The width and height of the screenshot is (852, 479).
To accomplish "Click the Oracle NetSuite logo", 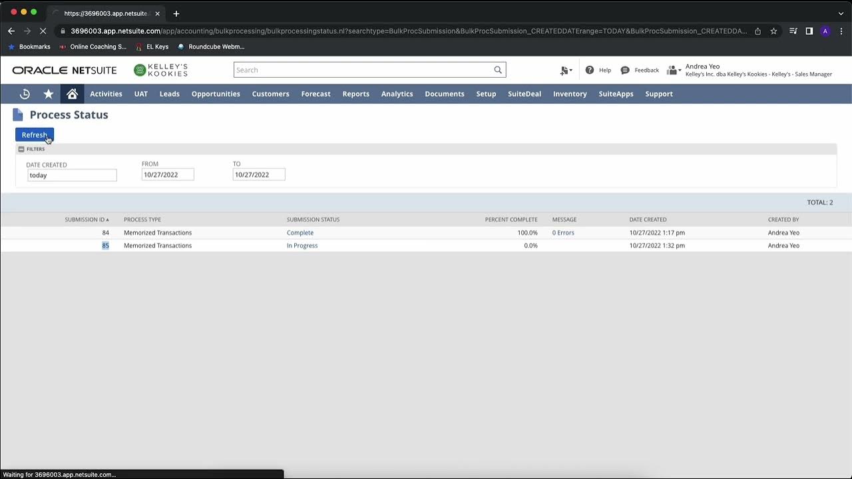I will [x=65, y=70].
